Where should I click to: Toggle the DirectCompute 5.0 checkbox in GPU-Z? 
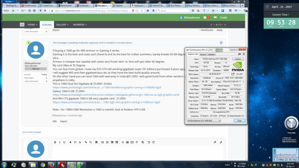[228, 116]
